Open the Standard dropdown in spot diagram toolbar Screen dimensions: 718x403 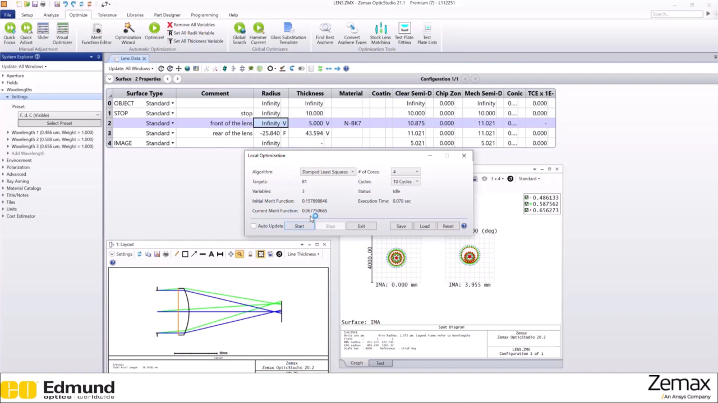point(529,179)
